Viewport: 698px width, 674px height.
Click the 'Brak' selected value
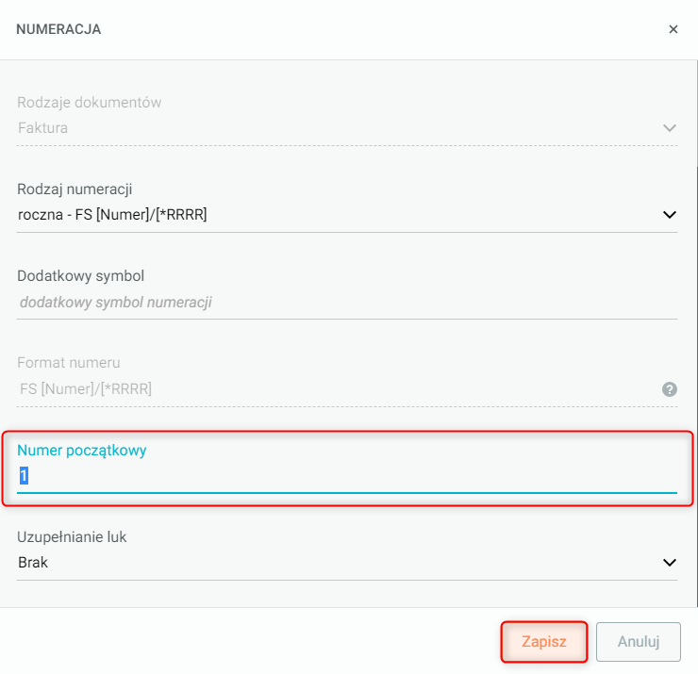click(33, 563)
